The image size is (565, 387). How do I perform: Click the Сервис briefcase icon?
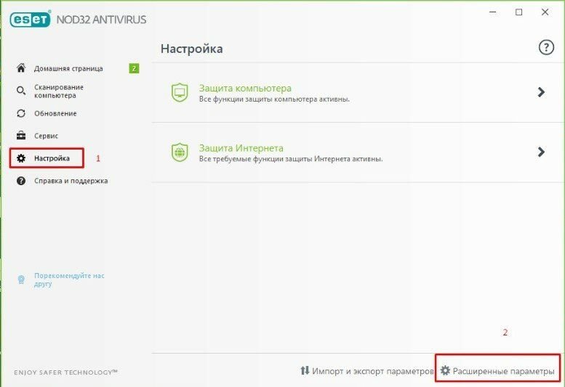[x=20, y=136]
